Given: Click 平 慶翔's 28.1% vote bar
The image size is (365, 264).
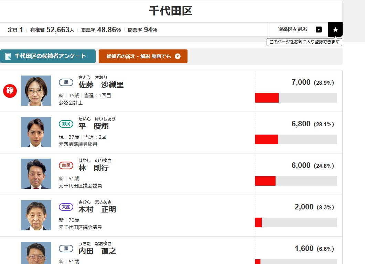Looking at the screenshot, I should [x=296, y=139].
